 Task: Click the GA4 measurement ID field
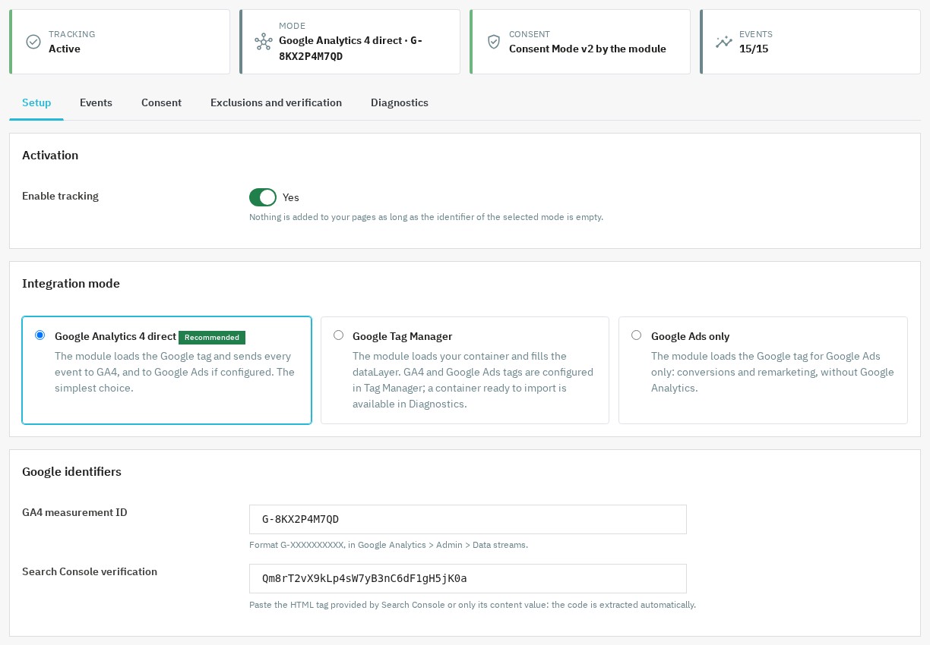click(x=468, y=519)
